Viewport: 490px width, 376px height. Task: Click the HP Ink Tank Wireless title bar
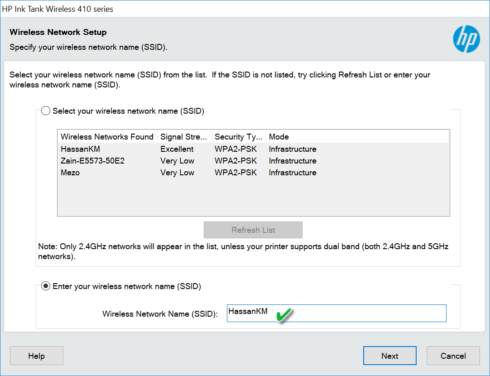coord(181,9)
